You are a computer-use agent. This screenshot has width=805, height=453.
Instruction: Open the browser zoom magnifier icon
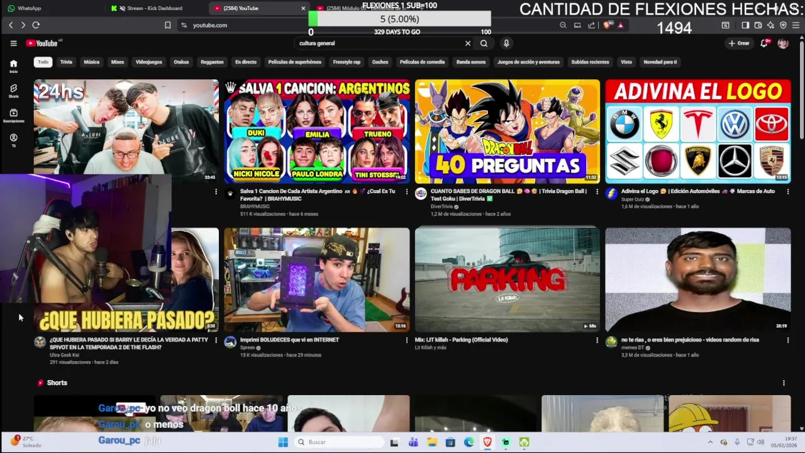tap(563, 25)
